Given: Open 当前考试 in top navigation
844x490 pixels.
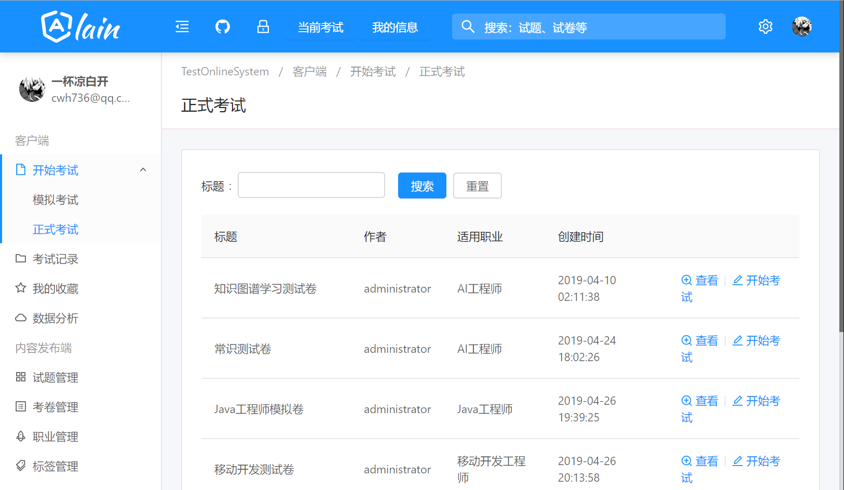Looking at the screenshot, I should pyautogui.click(x=320, y=28).
